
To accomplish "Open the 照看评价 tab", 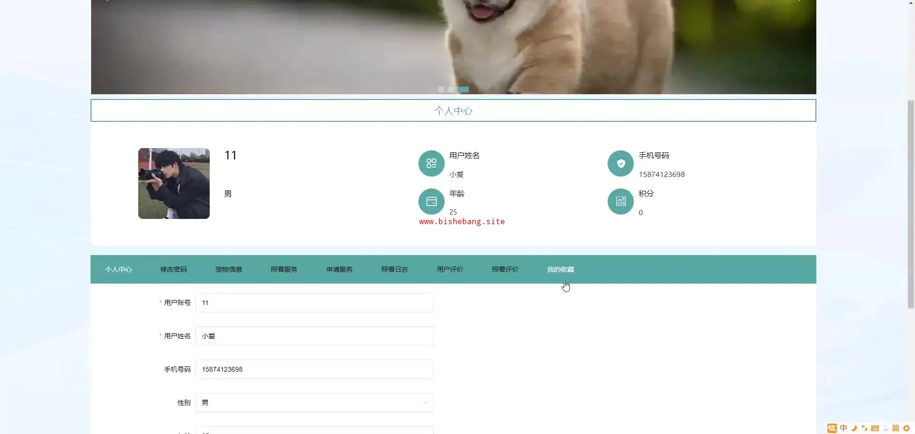I will (505, 269).
